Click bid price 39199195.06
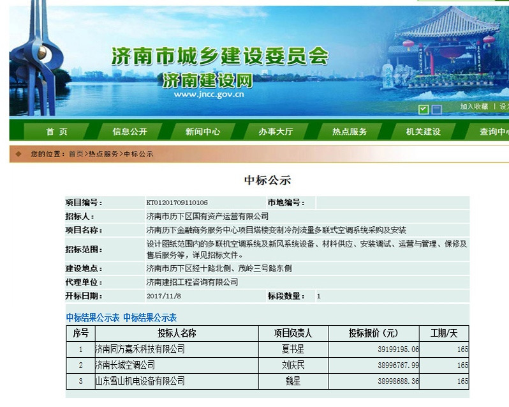Viewport: 509px width, 407px height. pyautogui.click(x=398, y=349)
